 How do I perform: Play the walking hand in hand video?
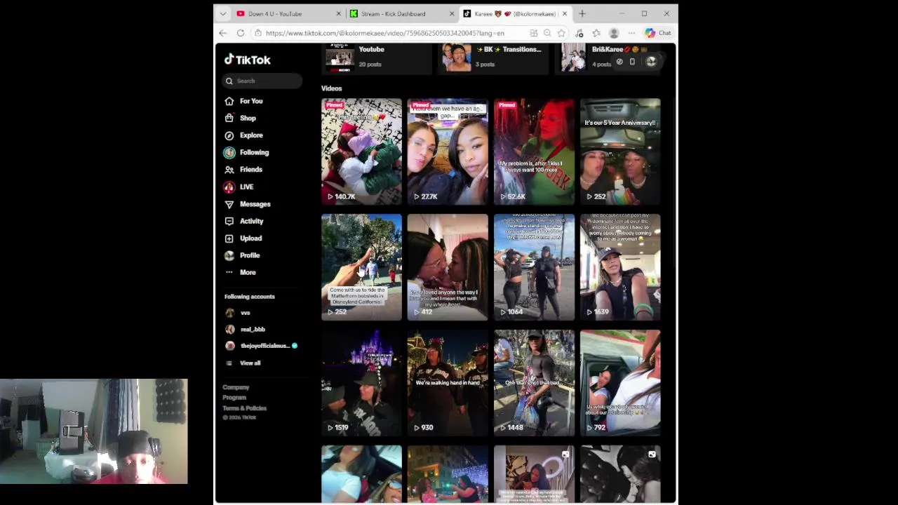click(x=448, y=383)
